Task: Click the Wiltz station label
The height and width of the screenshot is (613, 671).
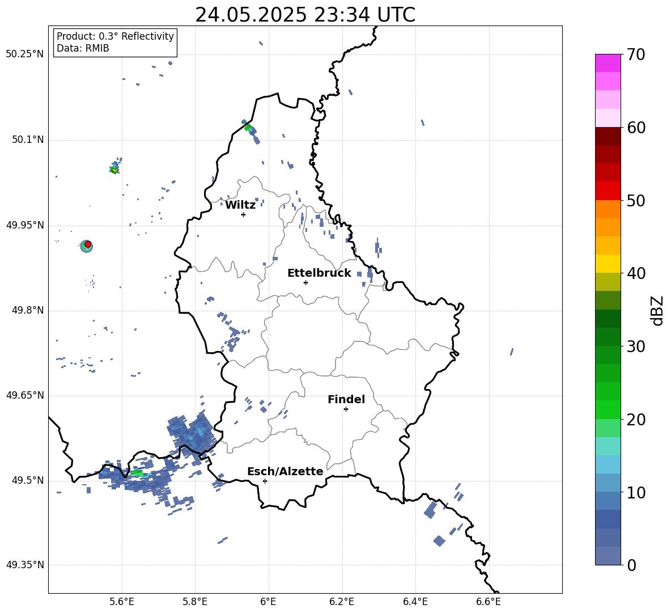Action: [x=240, y=205]
